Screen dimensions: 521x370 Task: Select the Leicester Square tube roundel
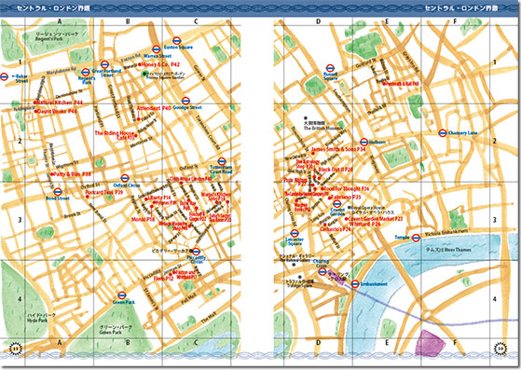click(x=294, y=233)
